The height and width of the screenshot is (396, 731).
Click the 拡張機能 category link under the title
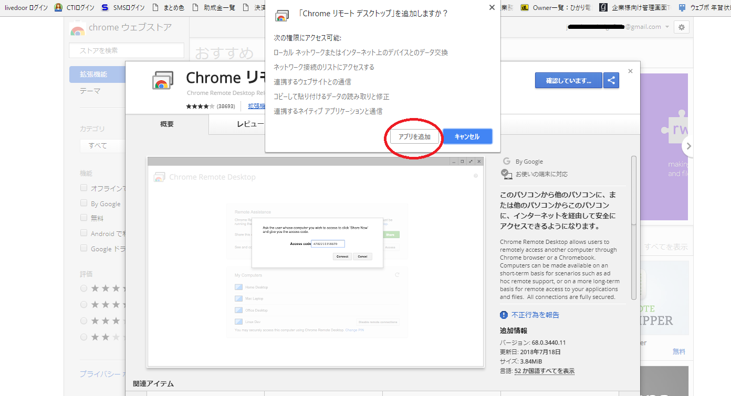(256, 106)
